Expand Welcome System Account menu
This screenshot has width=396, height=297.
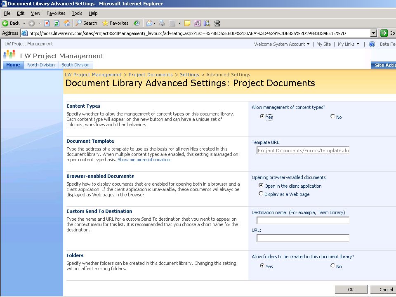pyautogui.click(x=282, y=44)
